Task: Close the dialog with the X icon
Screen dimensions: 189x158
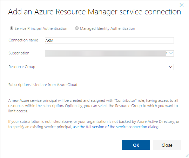Action: click(x=181, y=5)
